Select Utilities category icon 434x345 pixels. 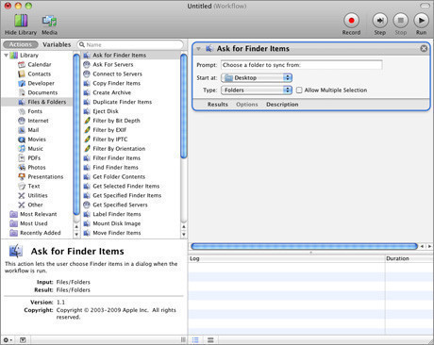pos(22,195)
